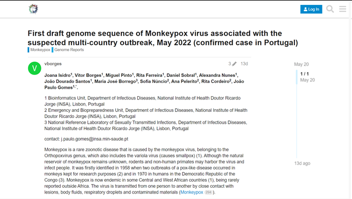352x199 pixels.
Task: Click the 13d ago timeline bottom date
Action: 302,164
